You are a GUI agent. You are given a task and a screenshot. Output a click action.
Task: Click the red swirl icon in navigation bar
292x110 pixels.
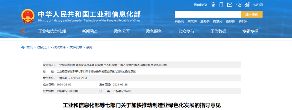24,31
